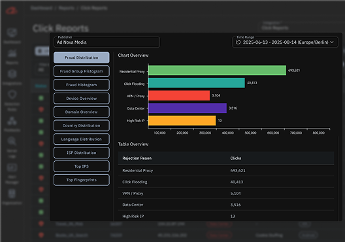
Task: Show the Domain Overview report
Action: (x=82, y=112)
